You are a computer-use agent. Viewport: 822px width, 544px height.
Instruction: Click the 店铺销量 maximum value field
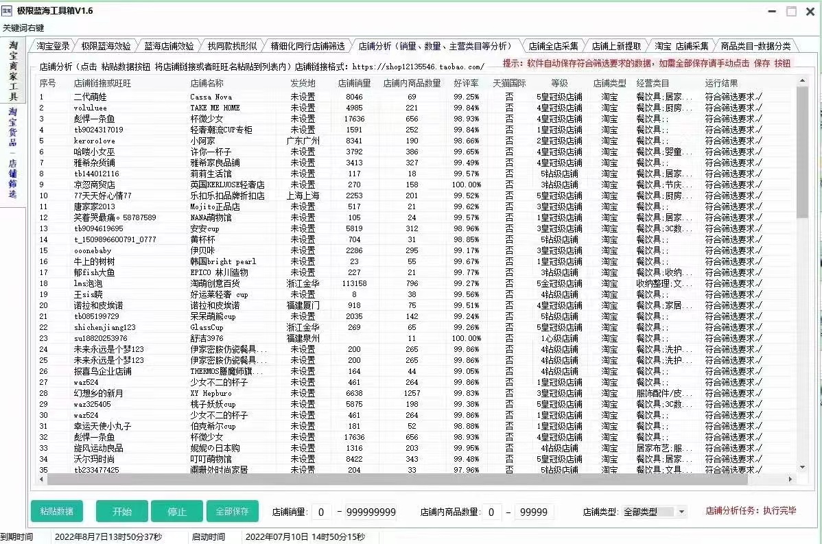371,512
